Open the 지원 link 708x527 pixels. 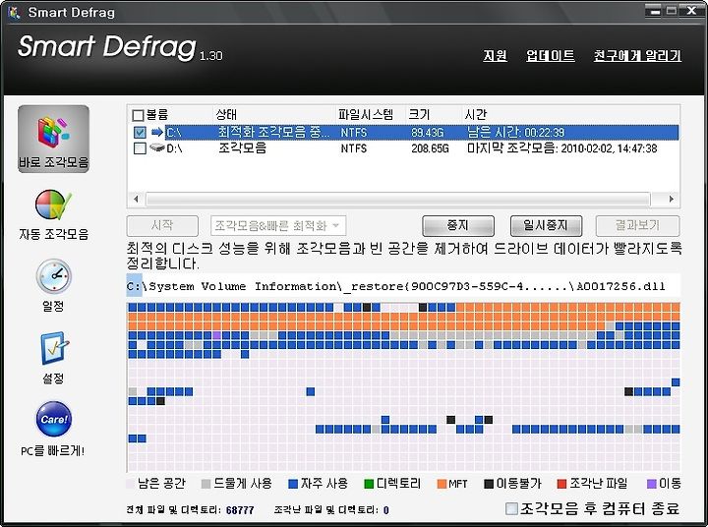[x=496, y=56]
